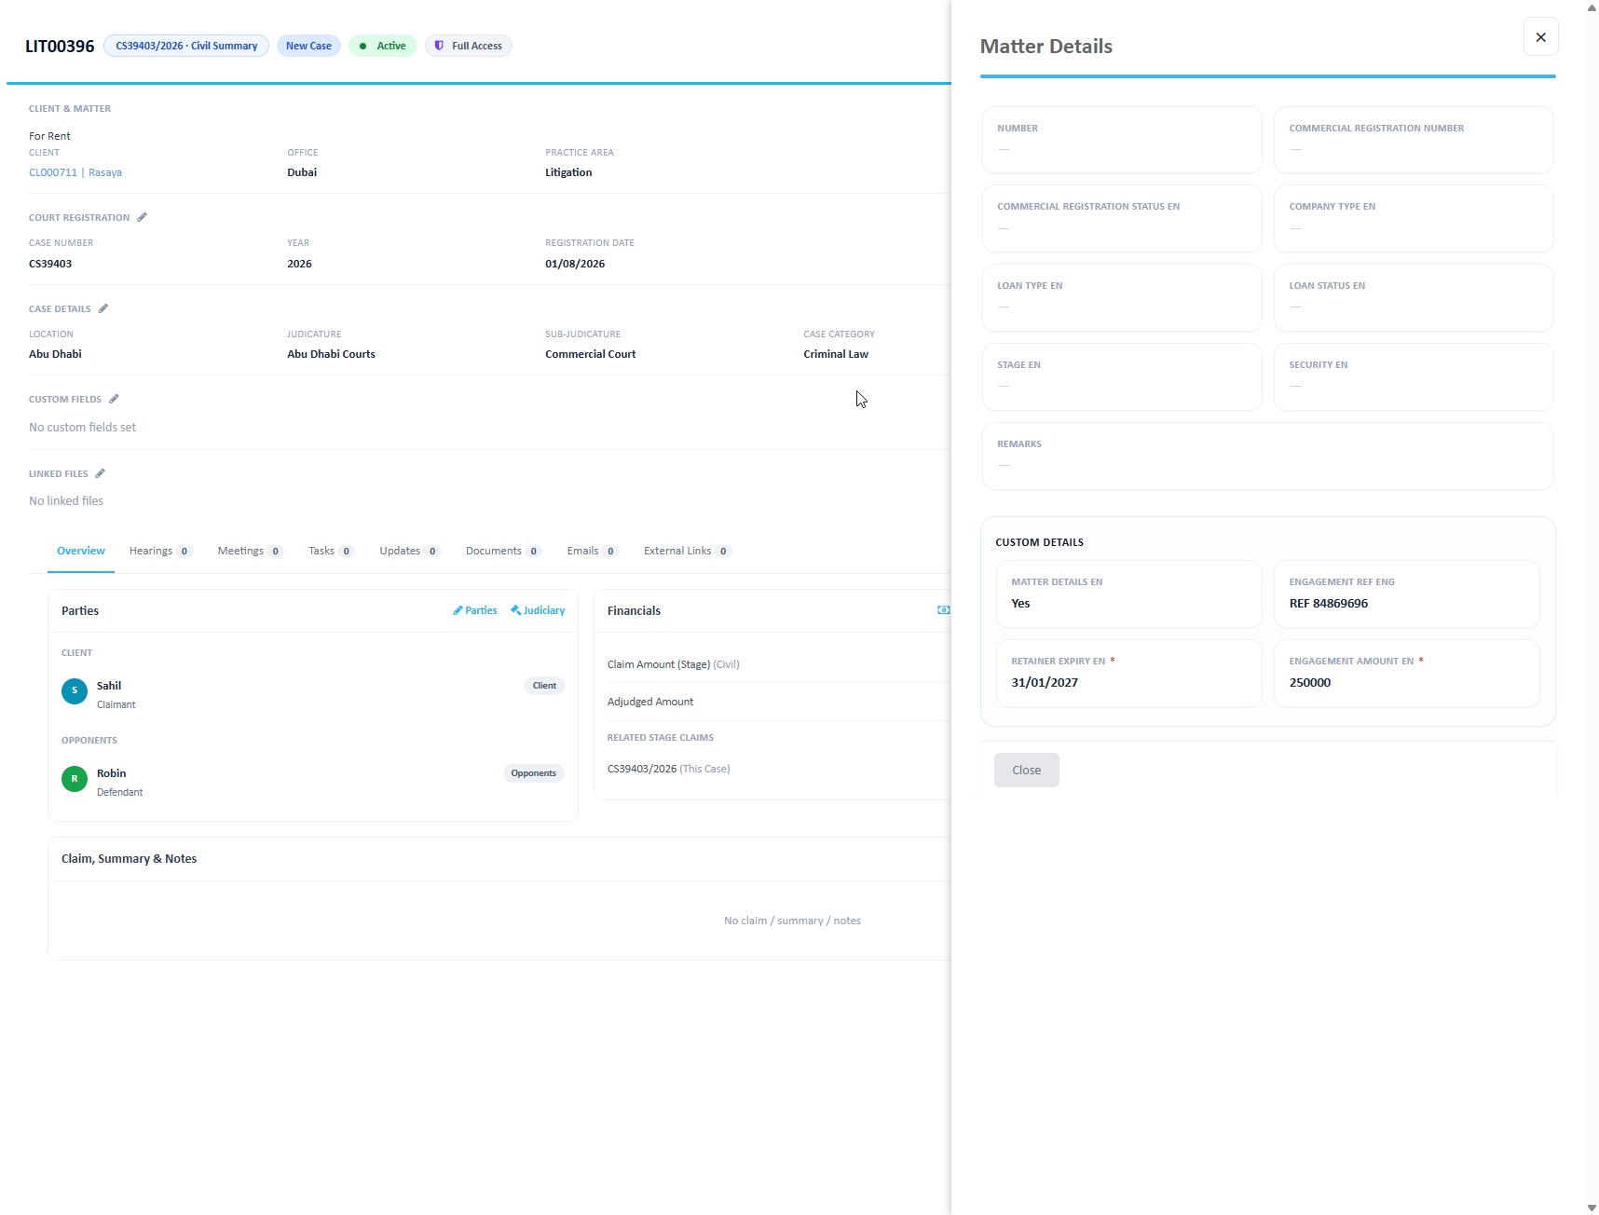Click the Litigation practice area value

[568, 172]
